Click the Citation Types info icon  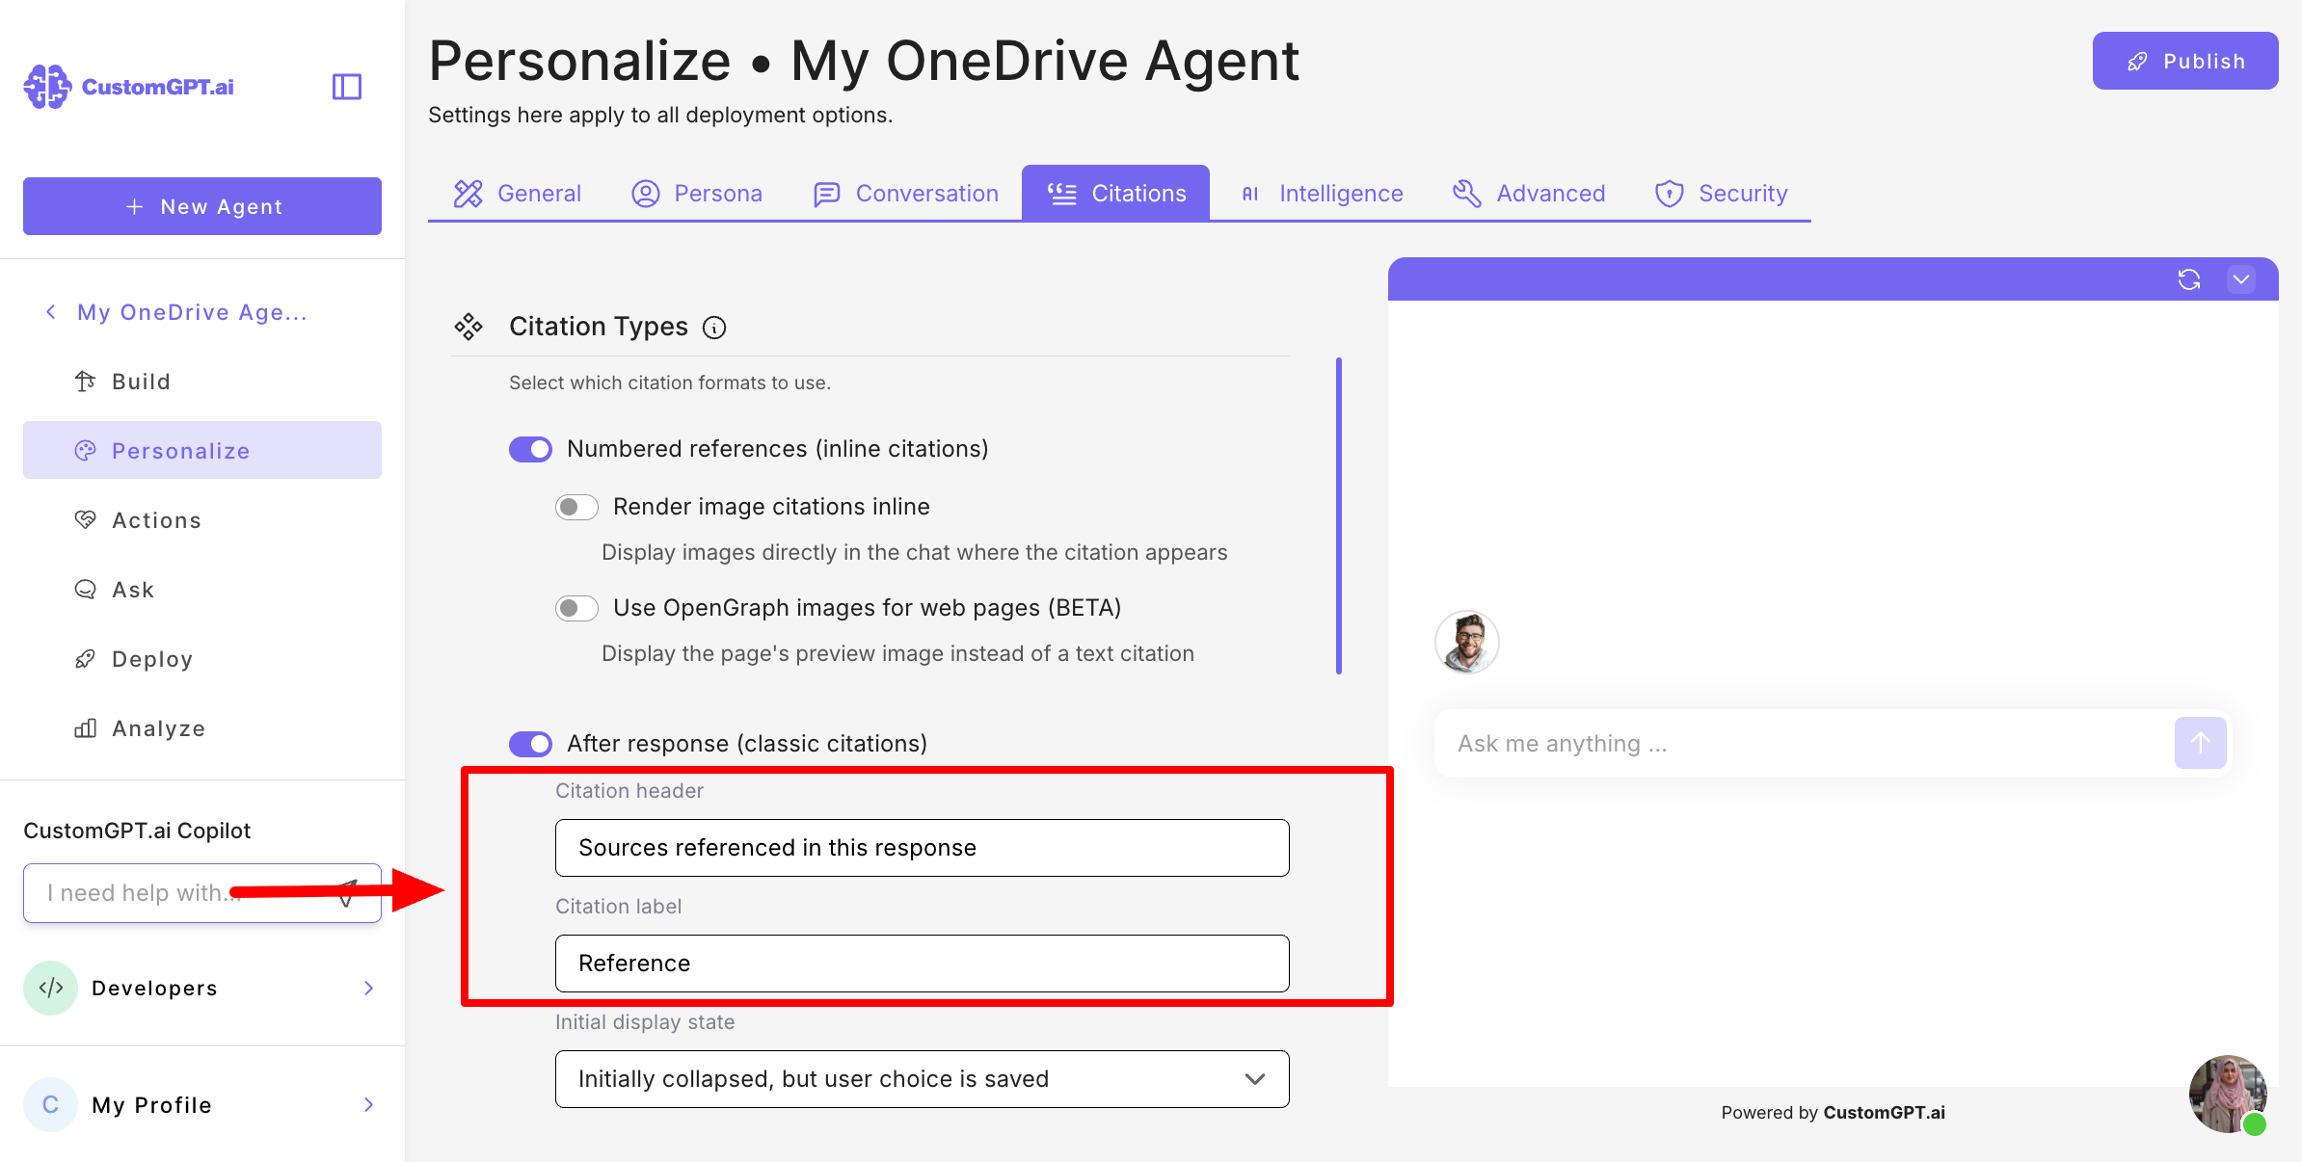pyautogui.click(x=714, y=328)
